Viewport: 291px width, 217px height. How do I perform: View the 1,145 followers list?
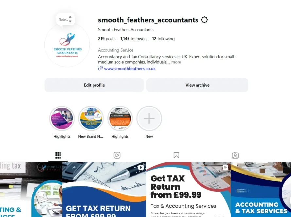(134, 39)
